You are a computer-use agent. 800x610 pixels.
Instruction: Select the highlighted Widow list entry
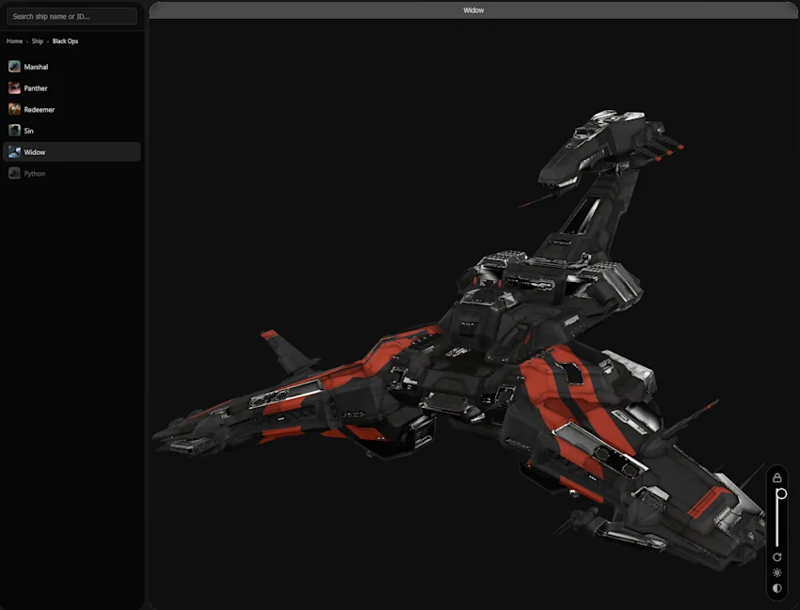pyautogui.click(x=72, y=152)
